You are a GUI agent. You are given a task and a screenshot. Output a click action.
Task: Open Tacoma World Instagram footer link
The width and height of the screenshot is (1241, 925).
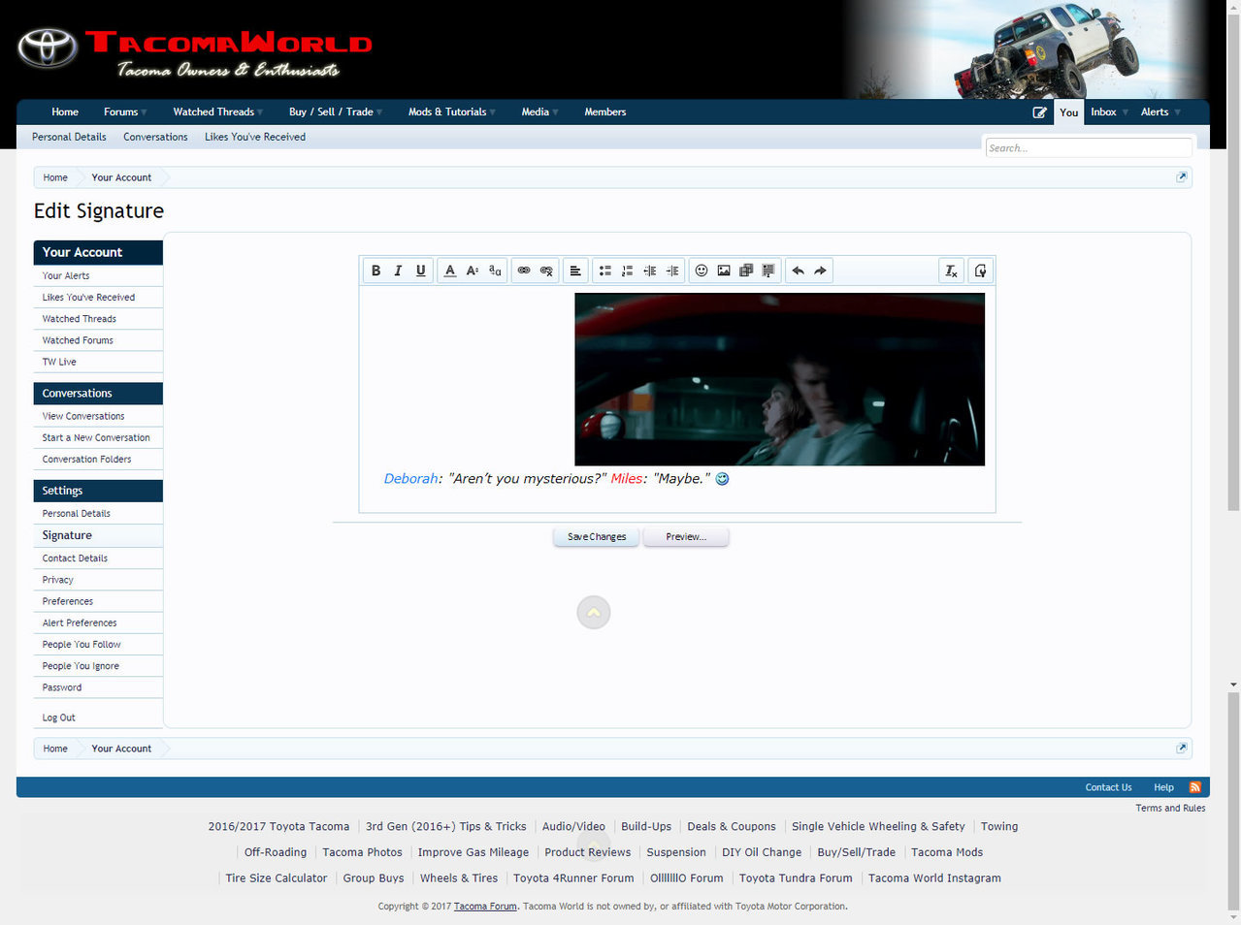[x=934, y=878]
